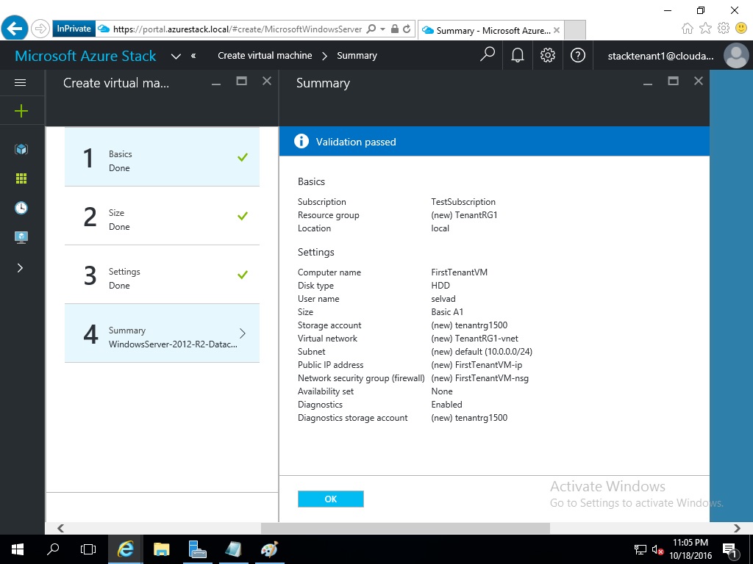Screen dimensions: 753x564
Task: Select step 4 Summary
Action: pyautogui.click(x=162, y=333)
